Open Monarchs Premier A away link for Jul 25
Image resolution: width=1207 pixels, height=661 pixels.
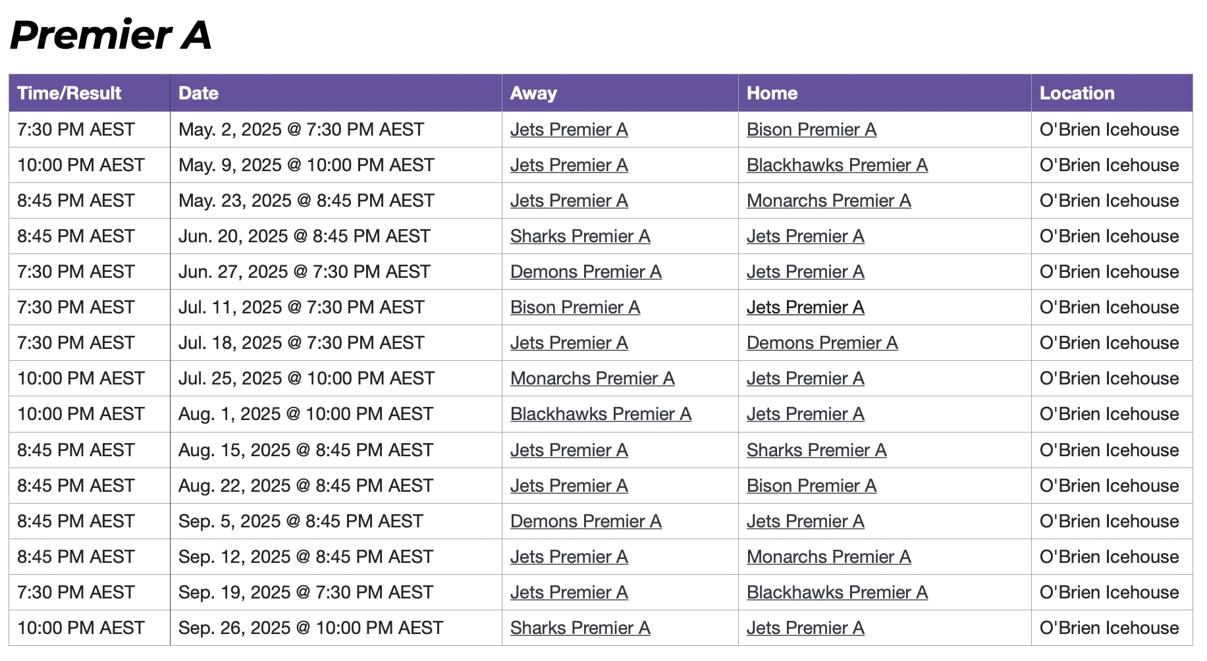pyautogui.click(x=592, y=379)
